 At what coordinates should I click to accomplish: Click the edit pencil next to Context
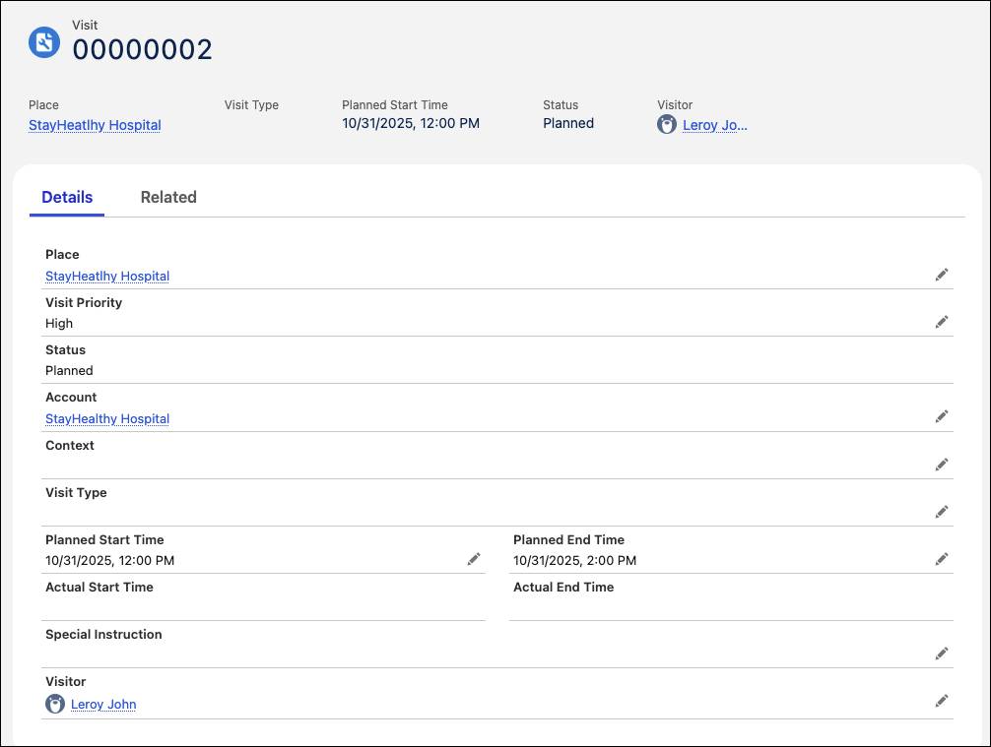[942, 464]
